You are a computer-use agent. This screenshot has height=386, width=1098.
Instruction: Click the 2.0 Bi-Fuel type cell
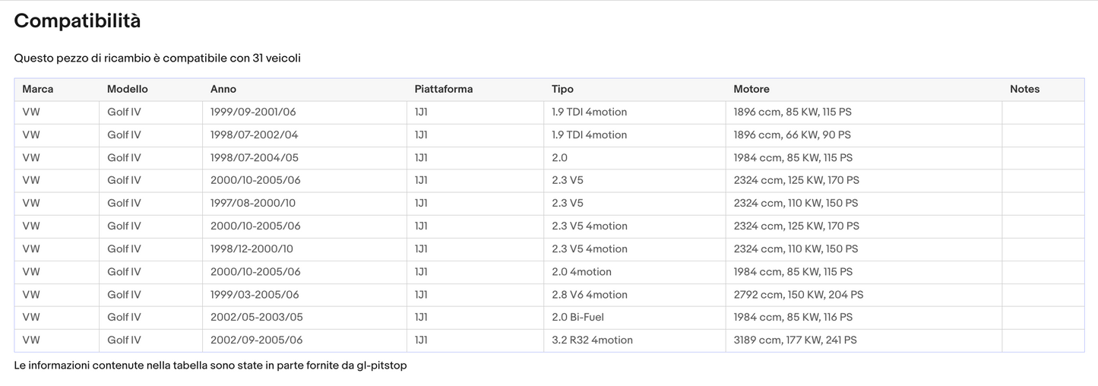click(x=577, y=318)
